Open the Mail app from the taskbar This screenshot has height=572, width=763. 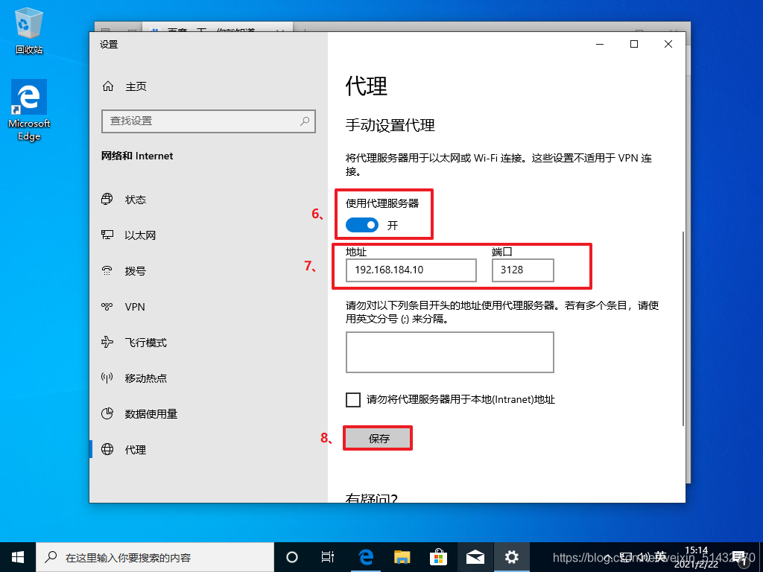pyautogui.click(x=475, y=557)
